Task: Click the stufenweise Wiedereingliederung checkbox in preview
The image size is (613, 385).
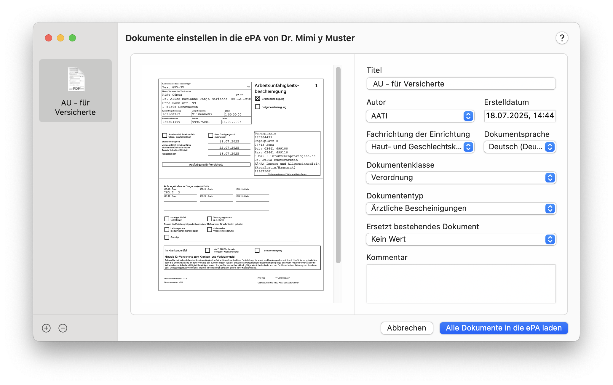Action: [210, 230]
